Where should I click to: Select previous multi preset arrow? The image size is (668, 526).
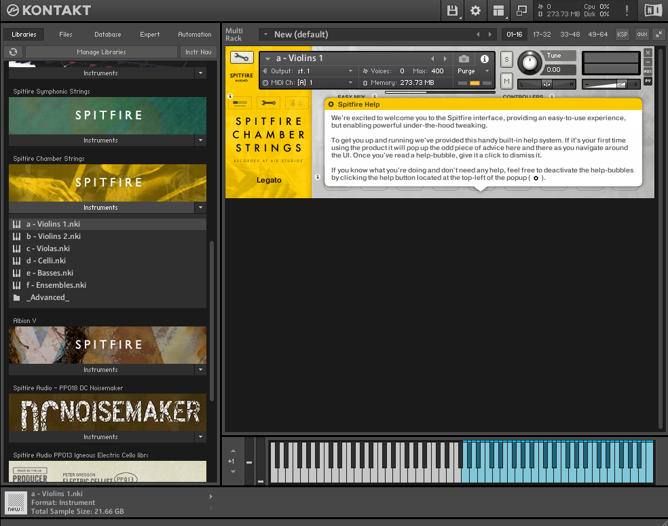[478, 35]
